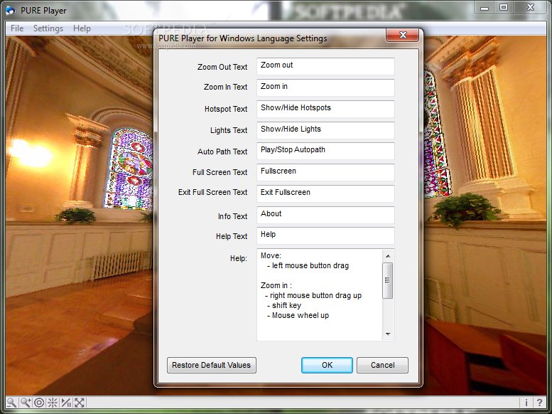The image size is (552, 414).
Task: Click the Zoom in magnifier icon
Action: click(x=26, y=403)
